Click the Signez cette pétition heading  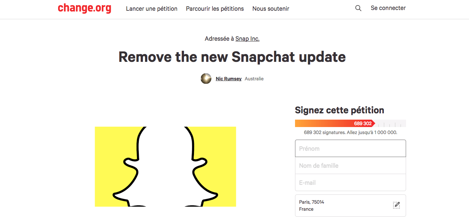[339, 110]
